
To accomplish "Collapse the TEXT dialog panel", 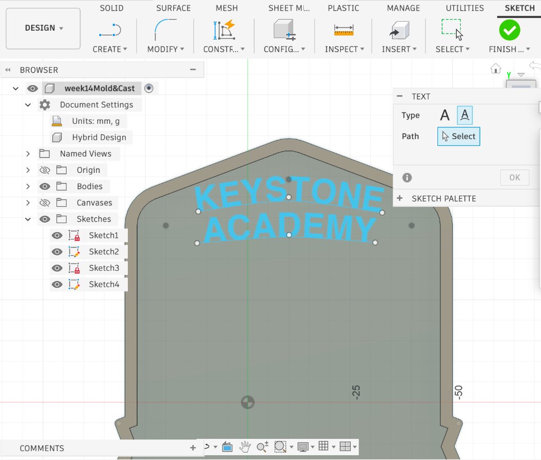I will [399, 96].
